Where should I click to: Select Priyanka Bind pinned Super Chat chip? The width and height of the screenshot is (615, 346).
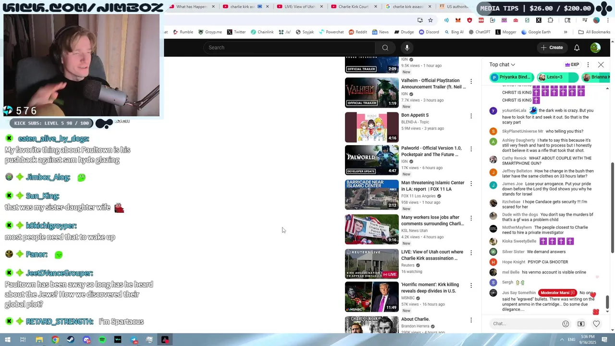tap(511, 77)
